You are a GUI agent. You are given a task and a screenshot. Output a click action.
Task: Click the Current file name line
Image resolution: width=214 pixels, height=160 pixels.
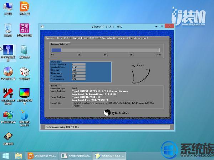113,103
